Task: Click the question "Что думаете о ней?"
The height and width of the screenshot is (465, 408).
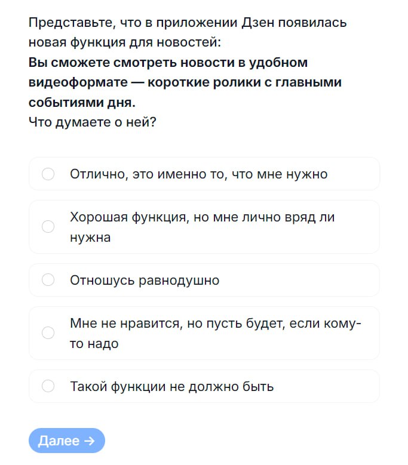Action: tap(93, 122)
